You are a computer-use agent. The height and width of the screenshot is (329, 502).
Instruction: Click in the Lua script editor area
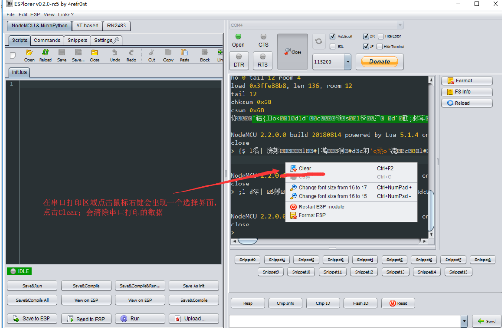120,172
